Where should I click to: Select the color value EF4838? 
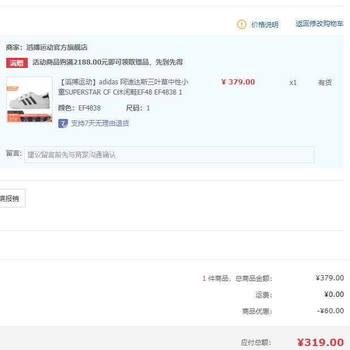(89, 108)
